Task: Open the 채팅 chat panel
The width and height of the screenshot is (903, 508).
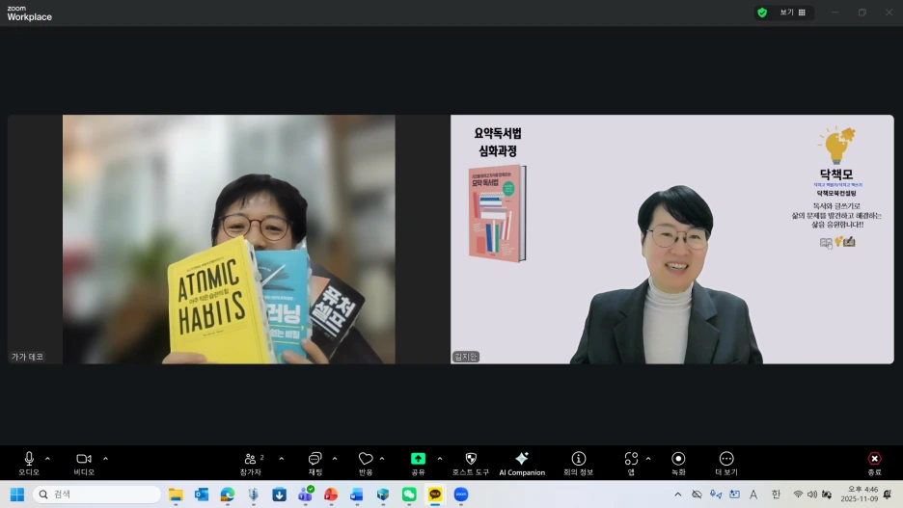Action: coord(315,463)
